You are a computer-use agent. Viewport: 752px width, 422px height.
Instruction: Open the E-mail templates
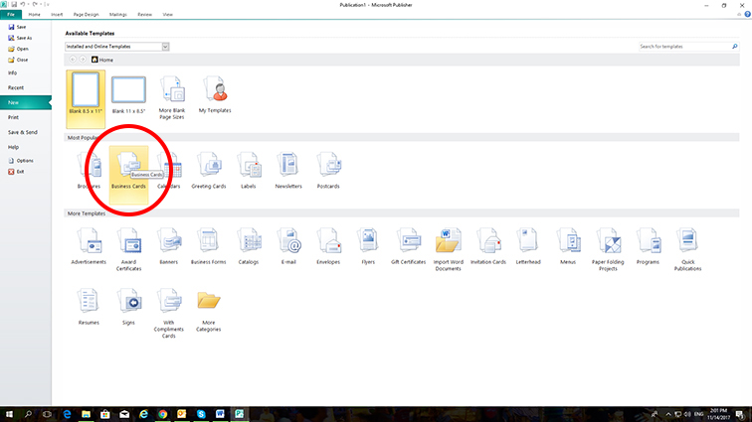tap(288, 246)
